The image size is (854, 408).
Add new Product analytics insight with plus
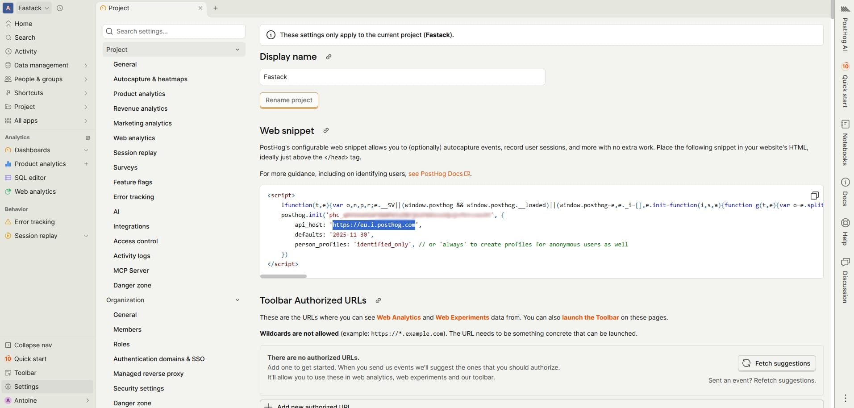pos(86,164)
